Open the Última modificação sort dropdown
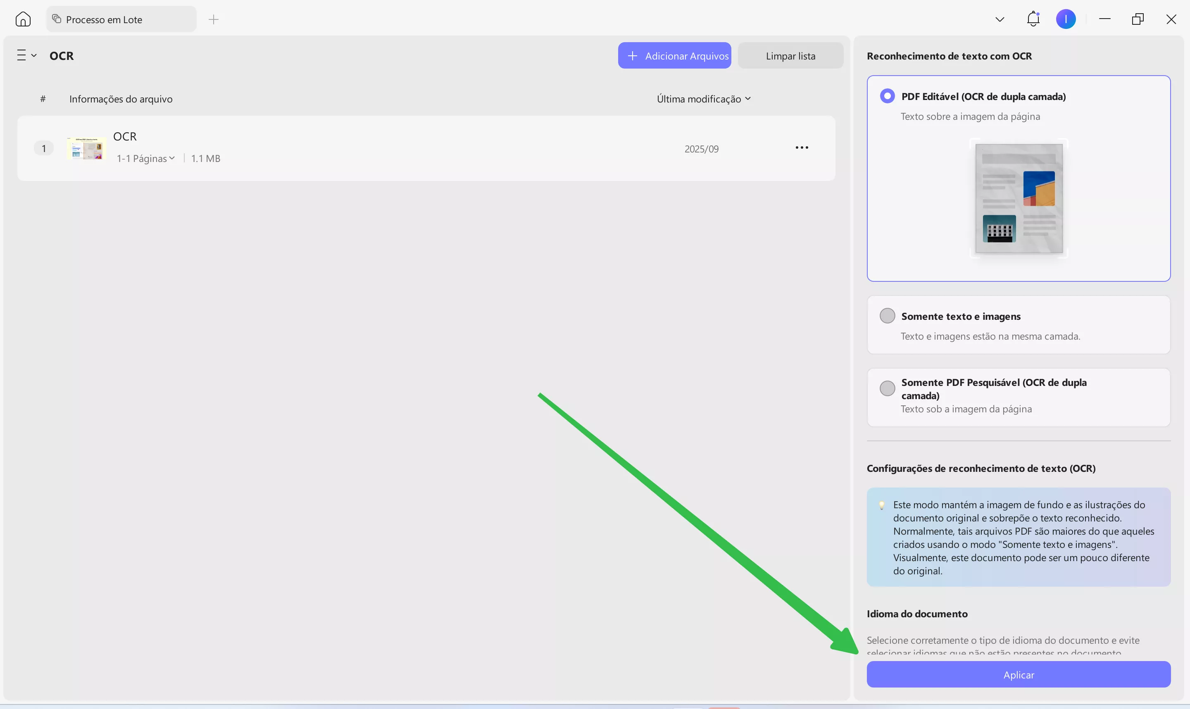The height and width of the screenshot is (709, 1190). click(x=703, y=99)
